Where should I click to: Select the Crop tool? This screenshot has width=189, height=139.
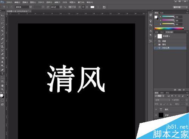2,31
